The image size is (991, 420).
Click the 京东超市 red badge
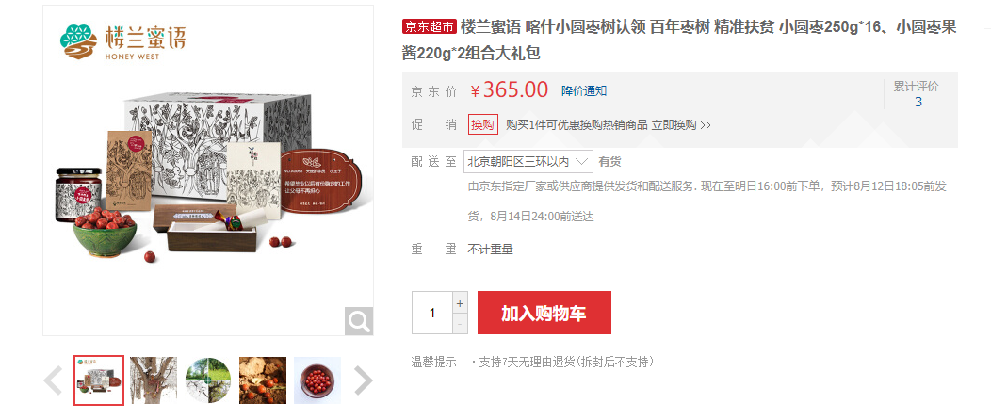tap(430, 26)
